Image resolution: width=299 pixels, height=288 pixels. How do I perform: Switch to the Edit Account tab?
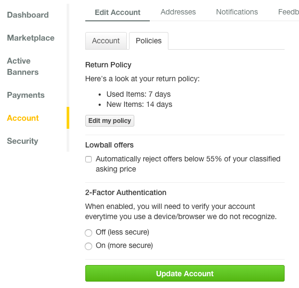tap(117, 12)
